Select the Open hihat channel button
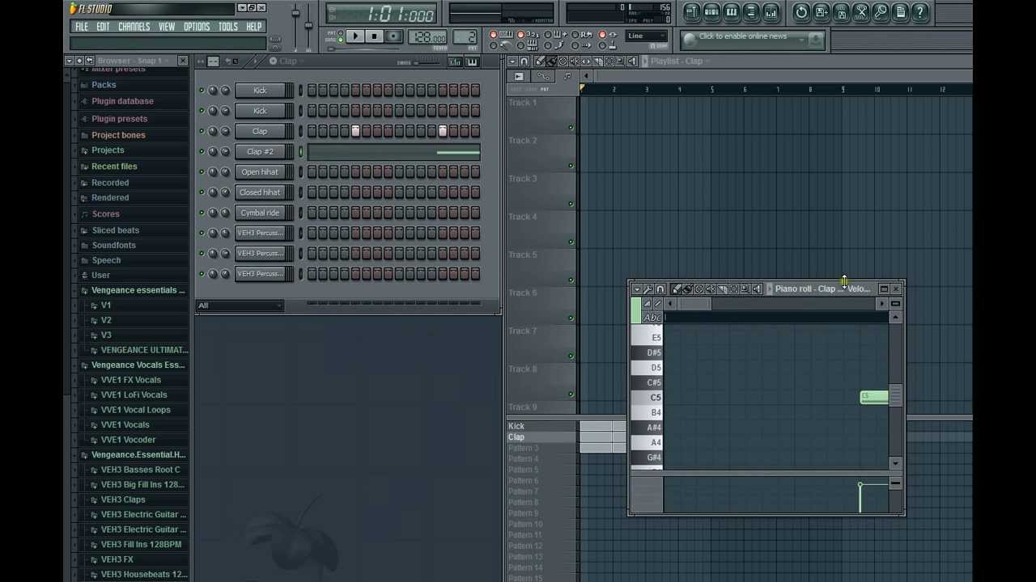This screenshot has height=582, width=1036. click(x=260, y=171)
